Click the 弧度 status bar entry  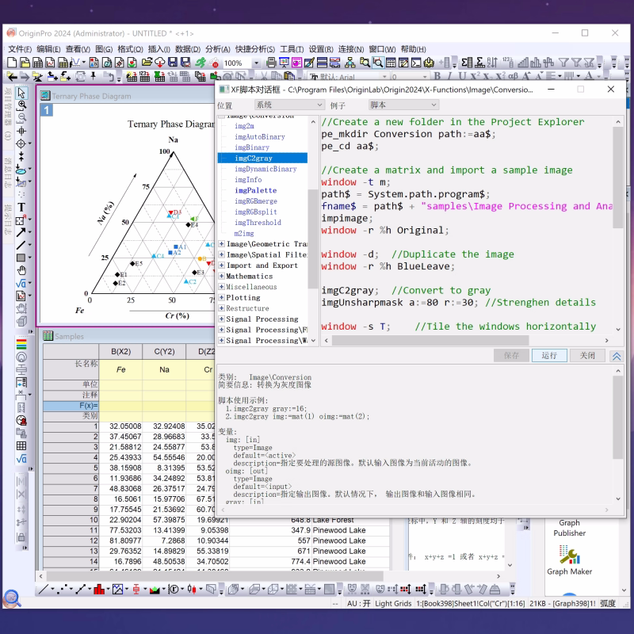608,603
